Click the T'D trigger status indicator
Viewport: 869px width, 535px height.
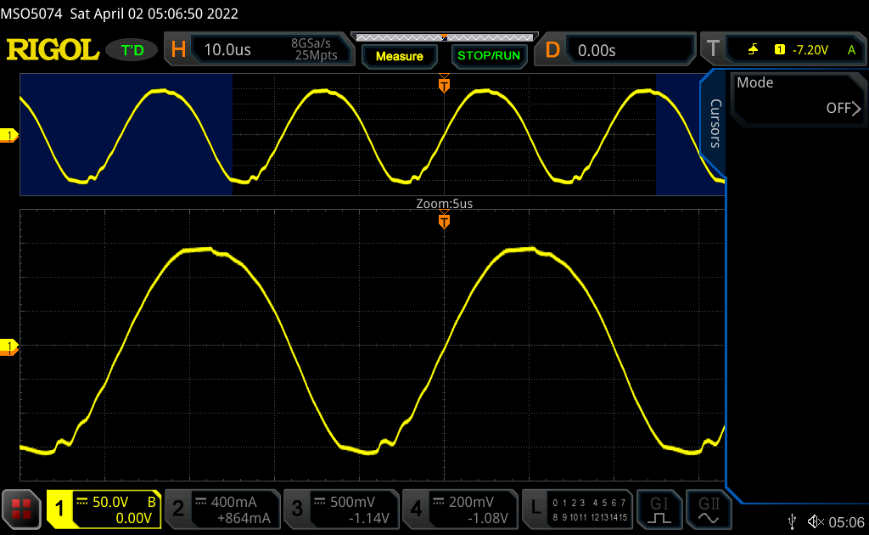tap(132, 50)
